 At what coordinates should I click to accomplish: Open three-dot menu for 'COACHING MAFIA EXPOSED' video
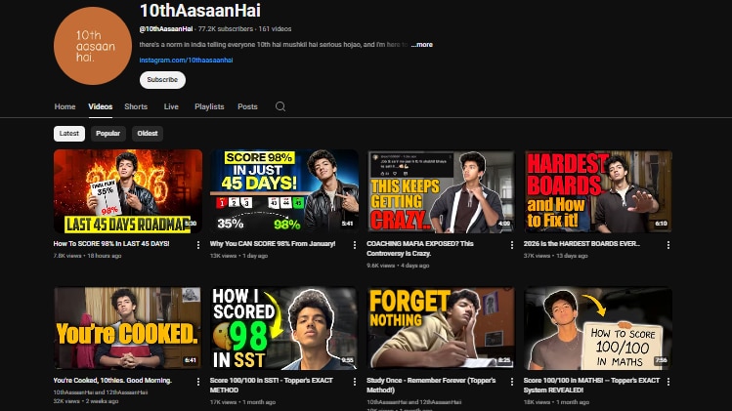tap(512, 245)
